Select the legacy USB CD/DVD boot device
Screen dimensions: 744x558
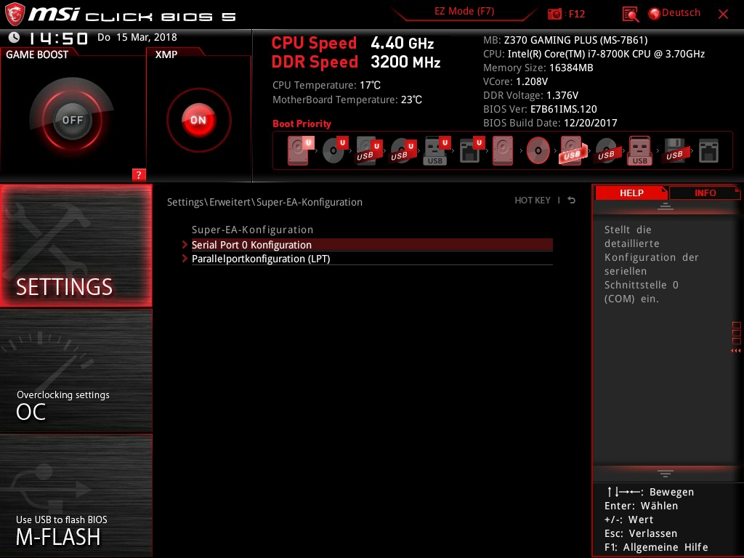(607, 150)
